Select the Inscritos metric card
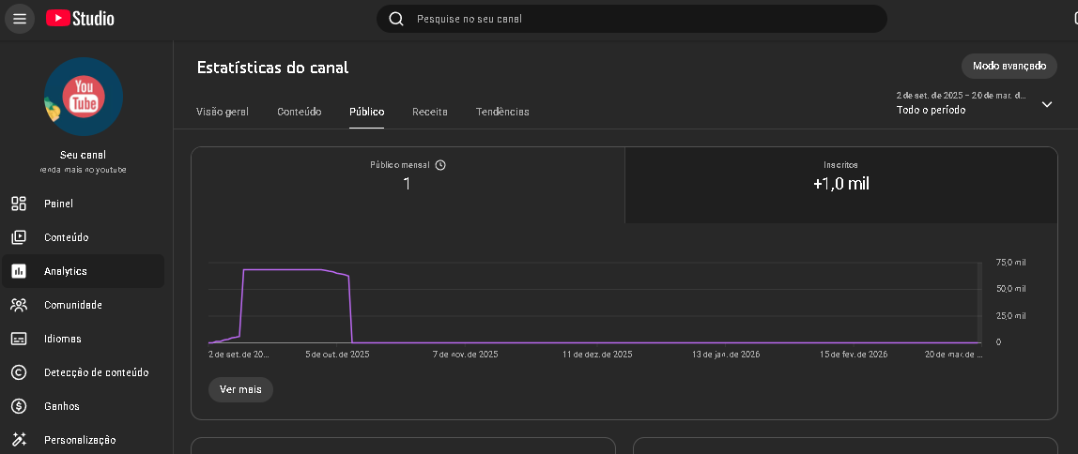Viewport: 1078px width, 454px height. pyautogui.click(x=841, y=185)
